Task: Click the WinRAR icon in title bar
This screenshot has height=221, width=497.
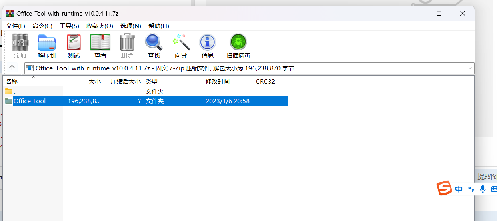Action: [x=10, y=13]
